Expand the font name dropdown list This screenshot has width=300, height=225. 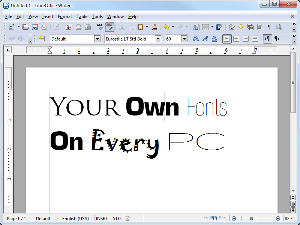point(158,39)
